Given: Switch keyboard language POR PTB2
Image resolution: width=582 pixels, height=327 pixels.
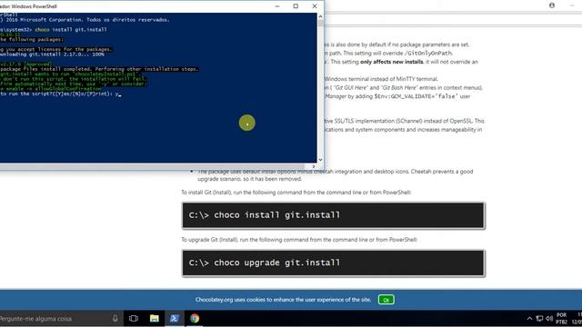Looking at the screenshot, I should click(561, 319).
